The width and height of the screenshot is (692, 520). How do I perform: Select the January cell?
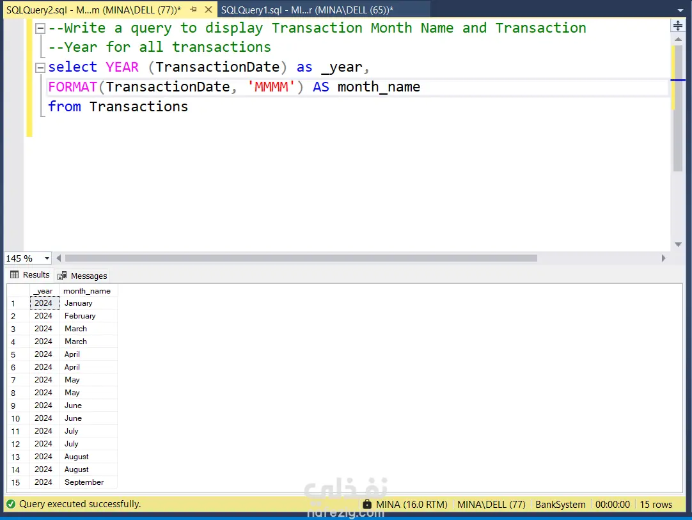coord(88,303)
